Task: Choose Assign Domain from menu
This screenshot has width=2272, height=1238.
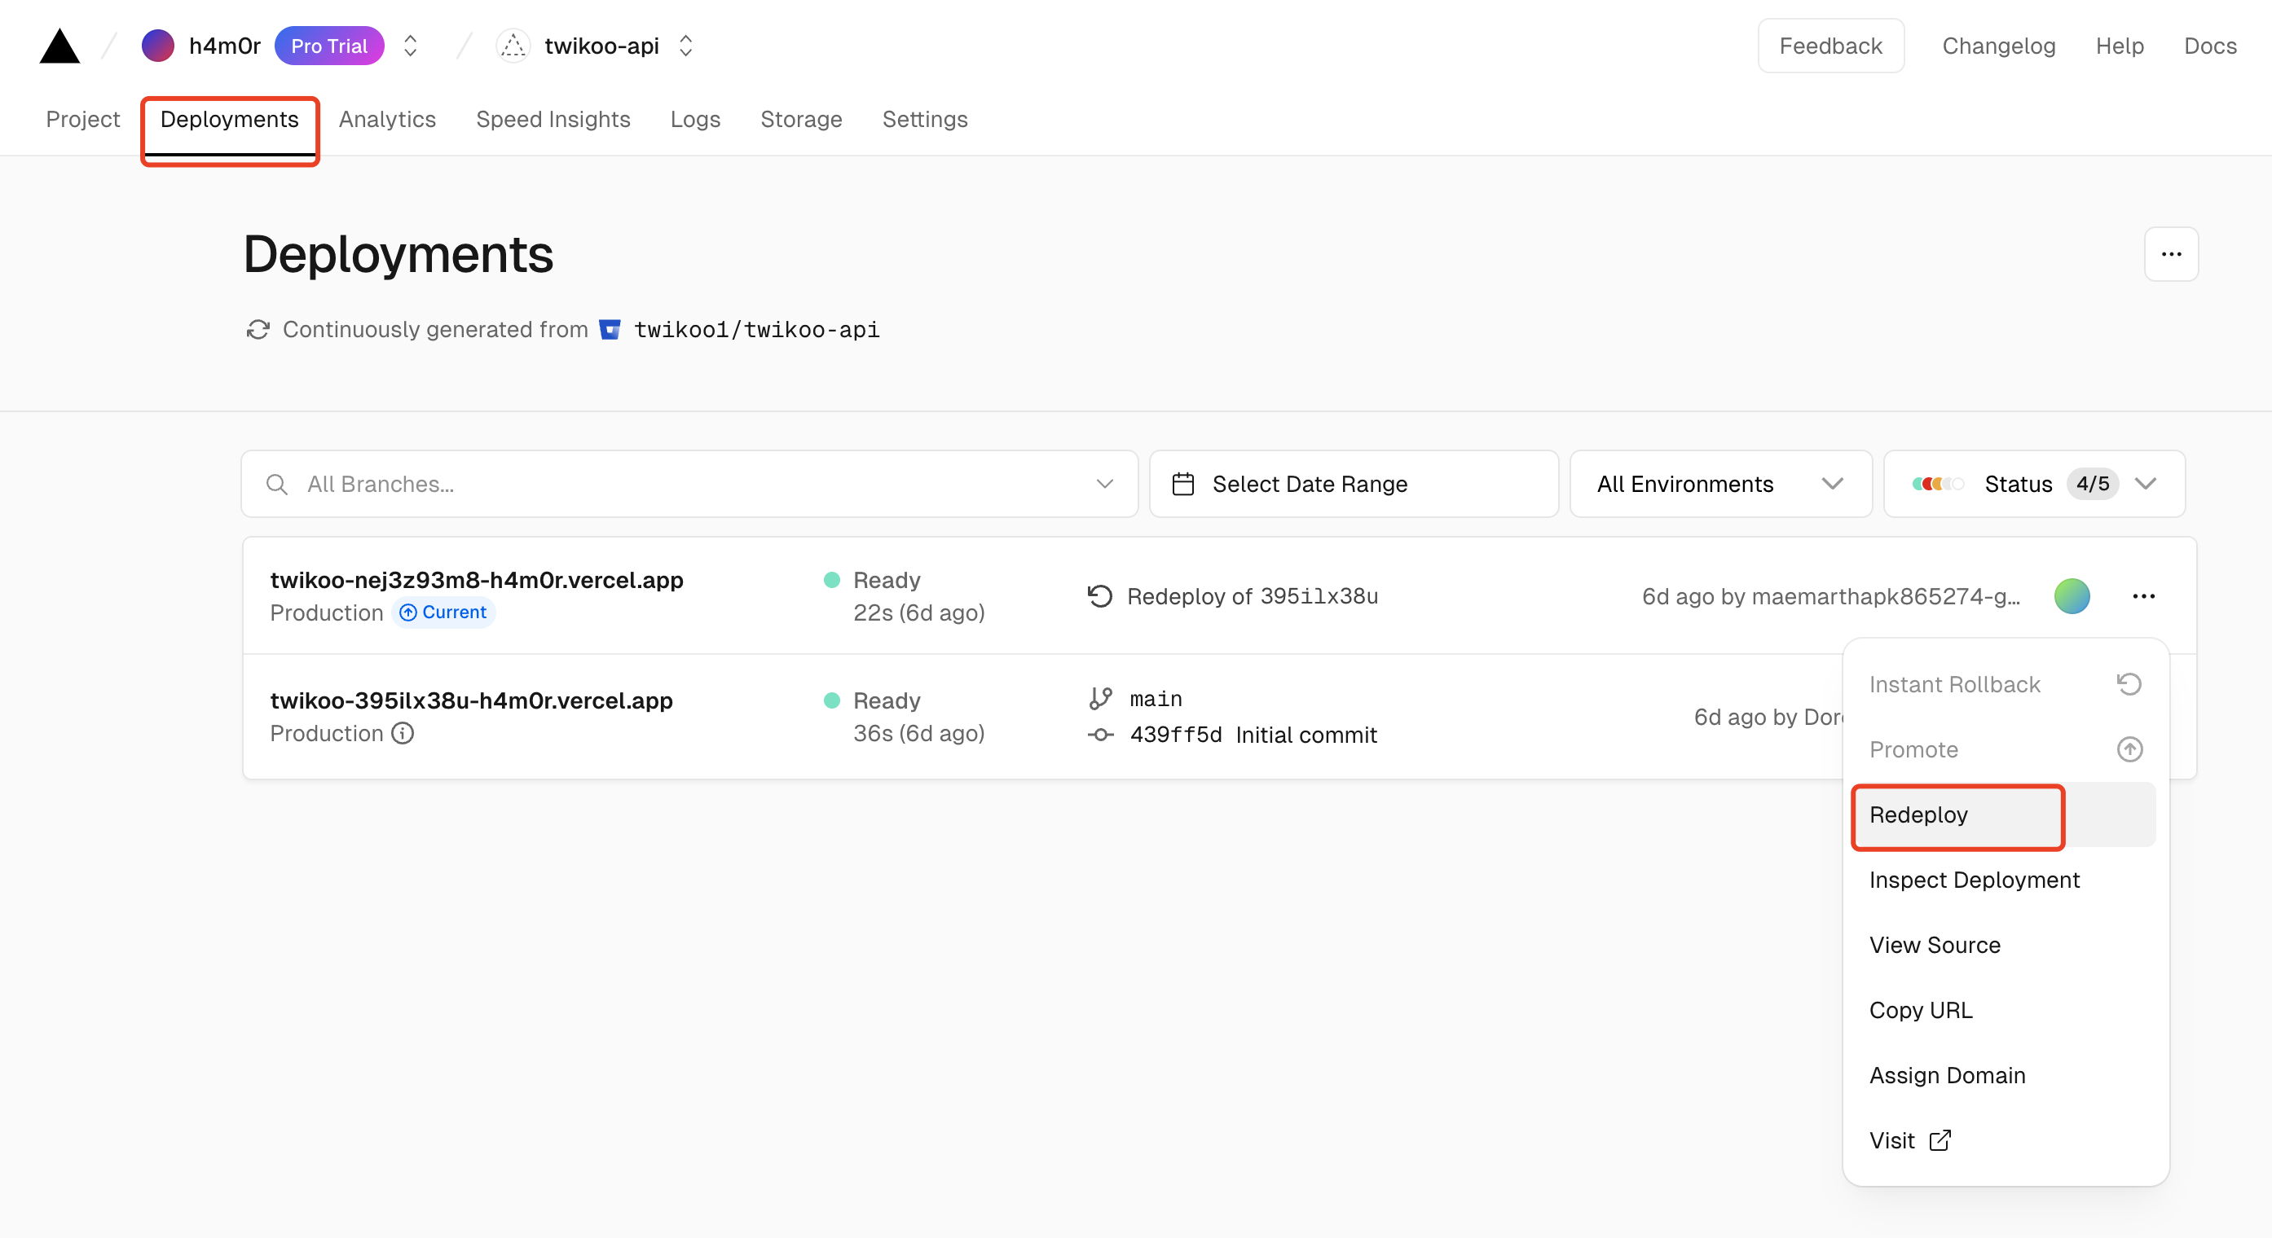Action: pos(2006,1077)
